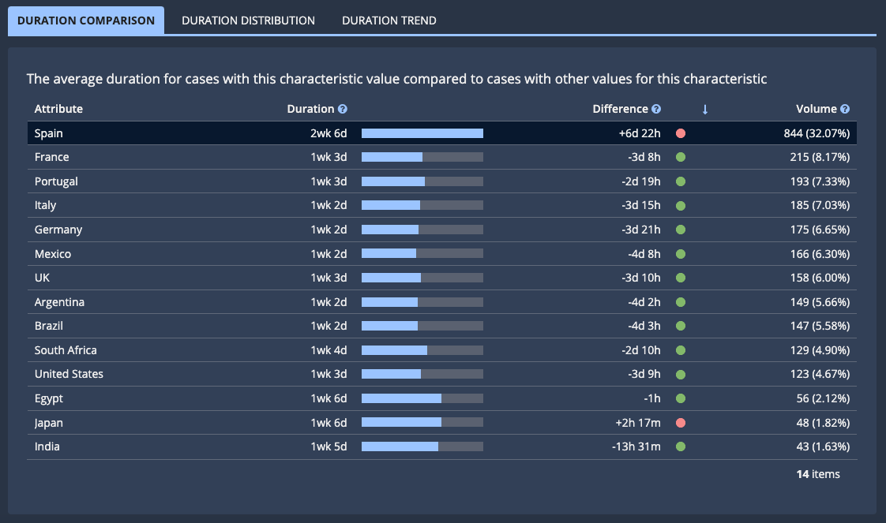
Task: Click the -4d 2h difference value
Action: (644, 302)
